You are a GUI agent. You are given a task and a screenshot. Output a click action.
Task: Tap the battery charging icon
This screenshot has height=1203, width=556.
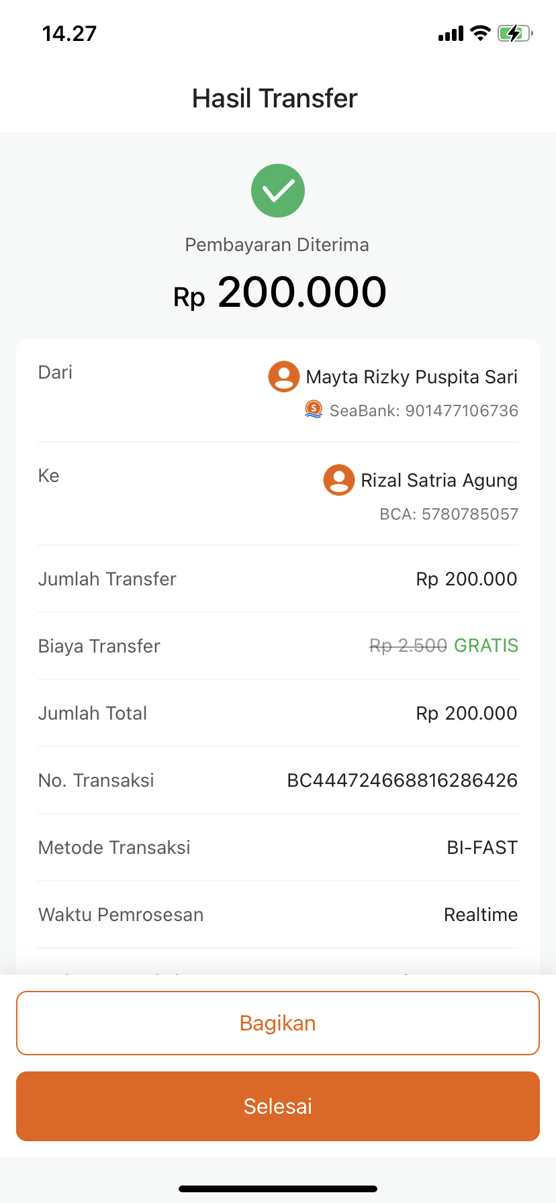tap(514, 33)
